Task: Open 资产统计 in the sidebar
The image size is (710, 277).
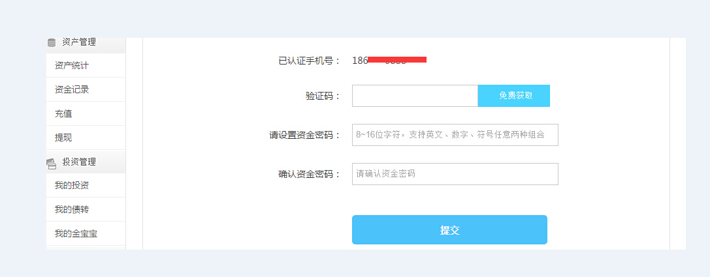Action: (x=86, y=66)
